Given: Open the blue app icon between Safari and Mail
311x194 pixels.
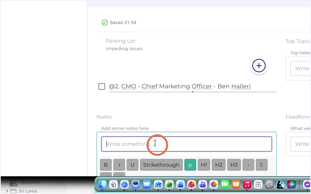Looking at the screenshot, I should (x=136, y=184).
